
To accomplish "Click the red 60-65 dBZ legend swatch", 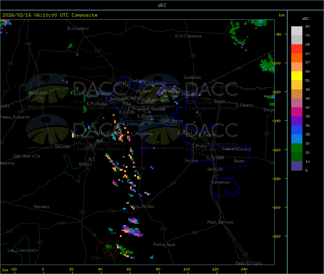I will coord(297,49).
